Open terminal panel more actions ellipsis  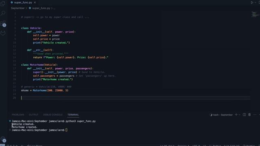255,115
